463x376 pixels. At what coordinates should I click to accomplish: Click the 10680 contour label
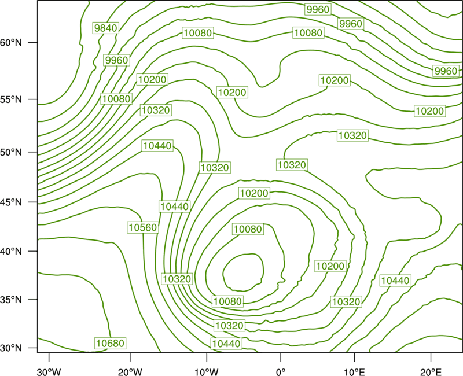coord(111,343)
